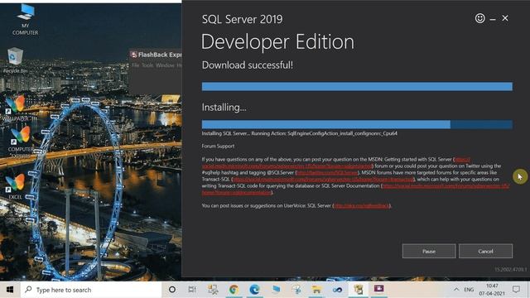Viewport: 530px width, 298px height.
Task: Click the computer network icon on taskbar
Action: click(x=213, y=290)
